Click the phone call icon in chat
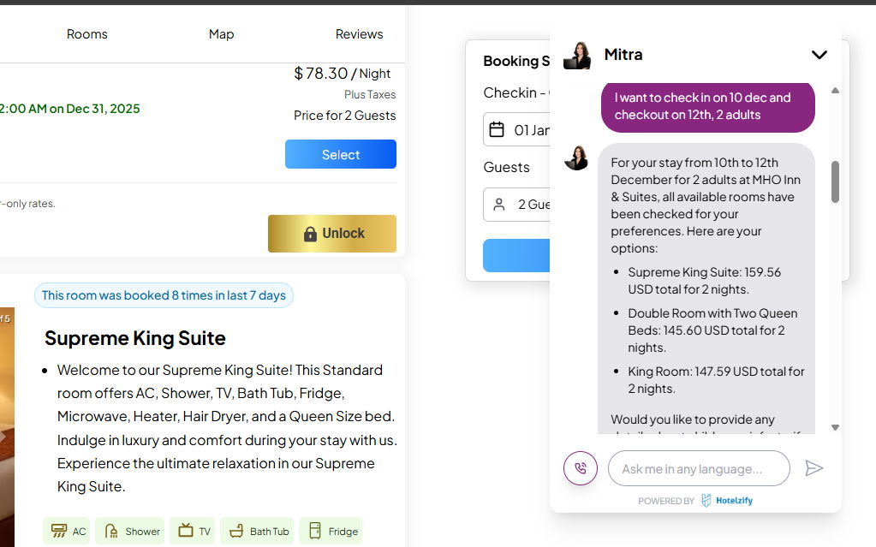 coord(581,468)
